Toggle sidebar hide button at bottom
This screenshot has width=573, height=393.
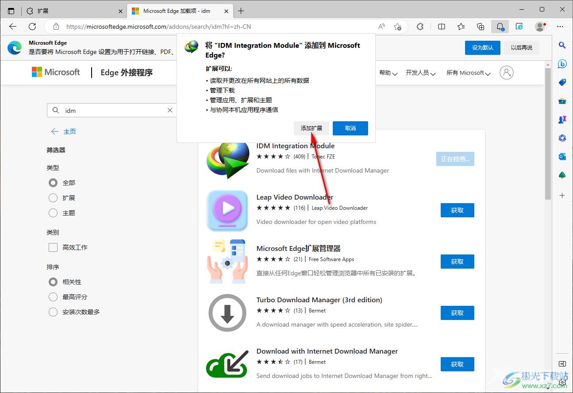pos(562,364)
